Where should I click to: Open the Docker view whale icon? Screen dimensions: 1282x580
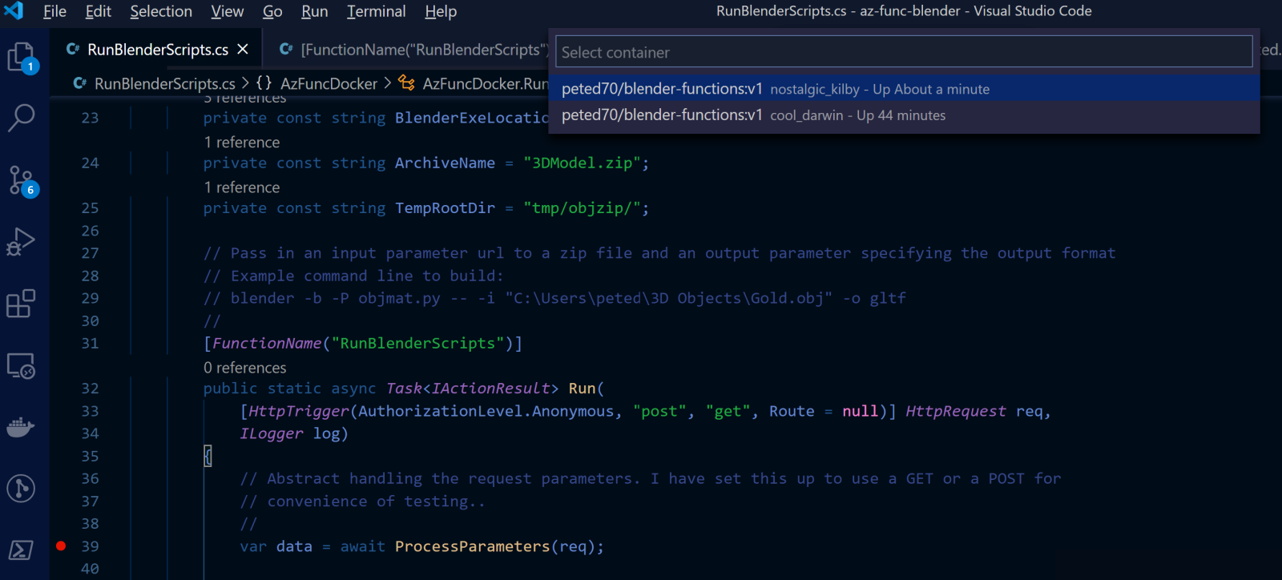point(21,427)
